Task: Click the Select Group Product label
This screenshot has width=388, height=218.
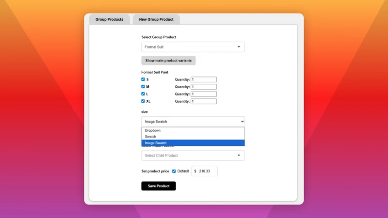Action: point(159,37)
